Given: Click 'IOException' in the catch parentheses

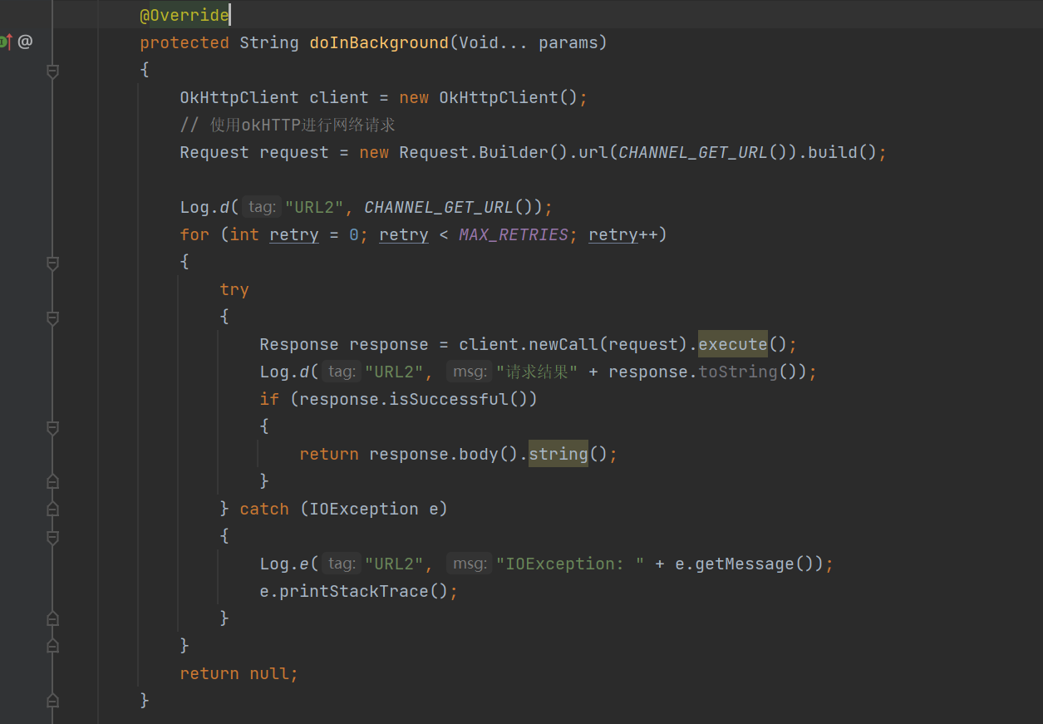Looking at the screenshot, I should (x=364, y=509).
